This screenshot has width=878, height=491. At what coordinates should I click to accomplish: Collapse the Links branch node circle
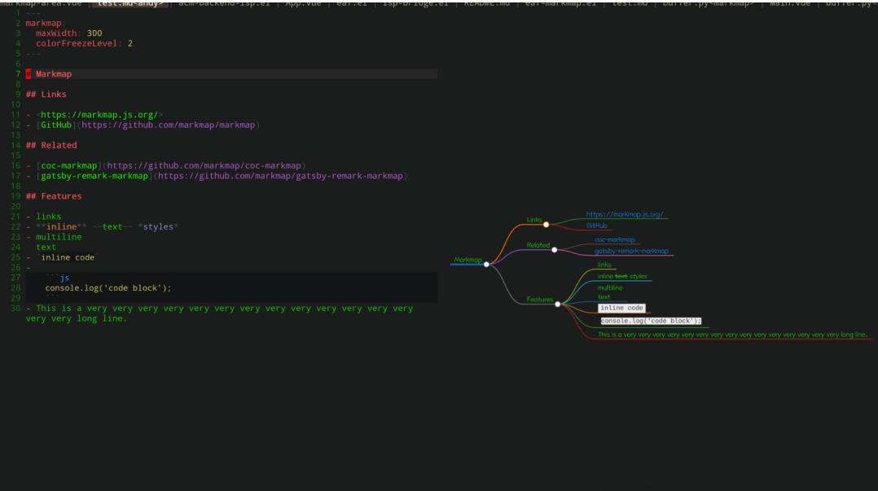pos(547,224)
